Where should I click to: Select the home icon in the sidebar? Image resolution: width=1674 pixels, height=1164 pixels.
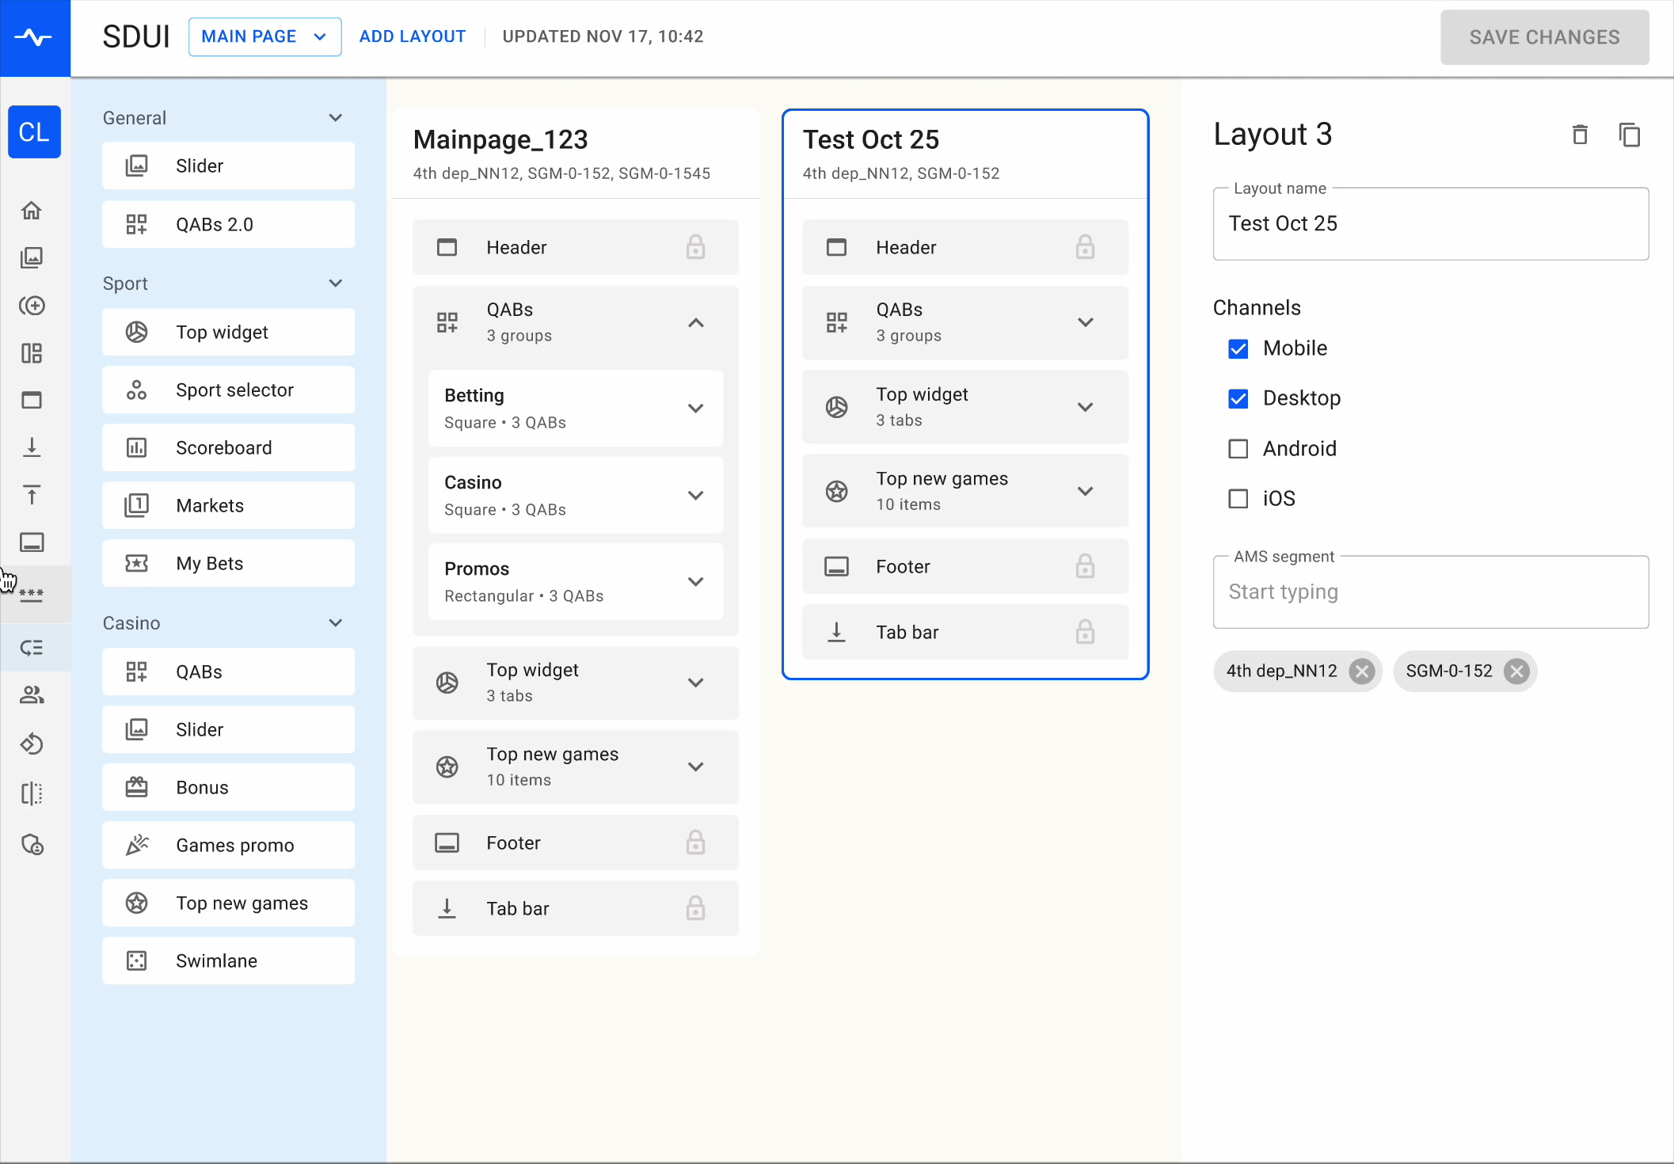[32, 210]
